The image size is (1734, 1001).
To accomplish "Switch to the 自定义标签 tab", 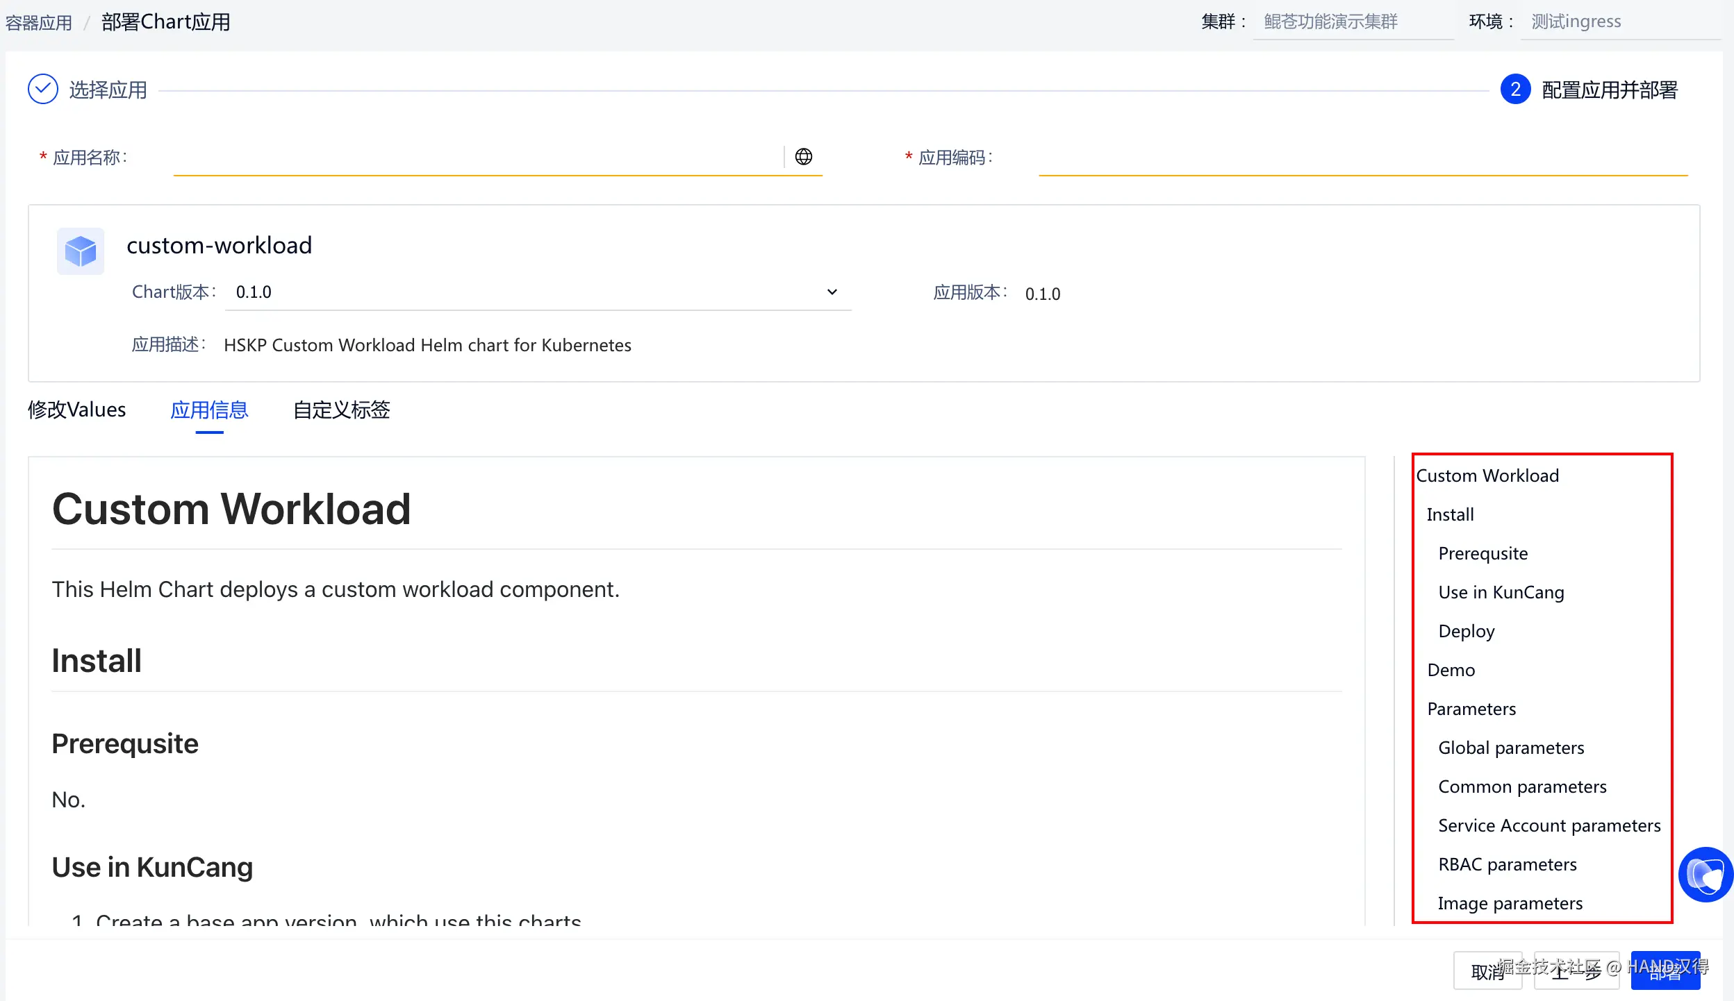I will pos(341,410).
